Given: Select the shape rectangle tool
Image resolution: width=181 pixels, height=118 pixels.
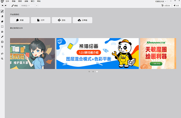Looking at the screenshot, I should click(x=2, y=42).
